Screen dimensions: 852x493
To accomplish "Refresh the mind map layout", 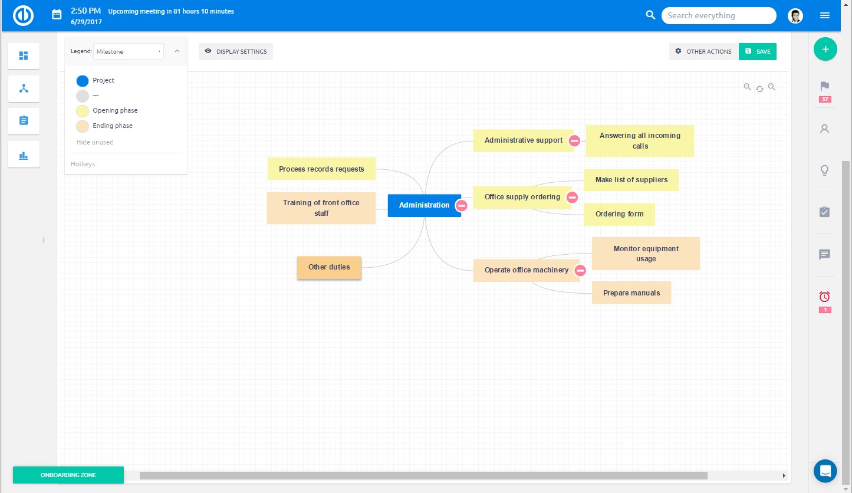I will [760, 88].
